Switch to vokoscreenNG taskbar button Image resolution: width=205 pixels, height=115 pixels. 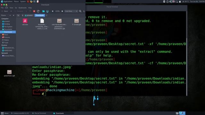tap(20, 113)
